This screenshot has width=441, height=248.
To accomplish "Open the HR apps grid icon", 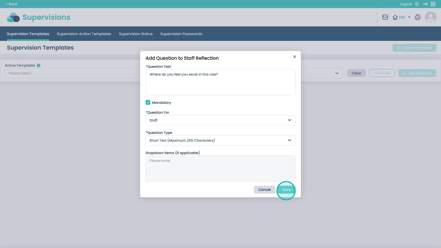I will coord(433,4).
